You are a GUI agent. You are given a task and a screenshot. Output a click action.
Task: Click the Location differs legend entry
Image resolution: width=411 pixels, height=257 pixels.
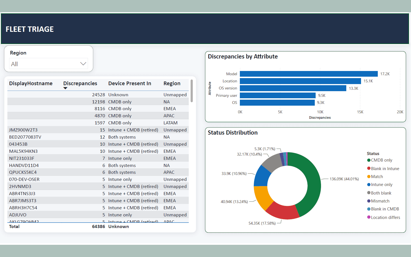tap(384, 218)
